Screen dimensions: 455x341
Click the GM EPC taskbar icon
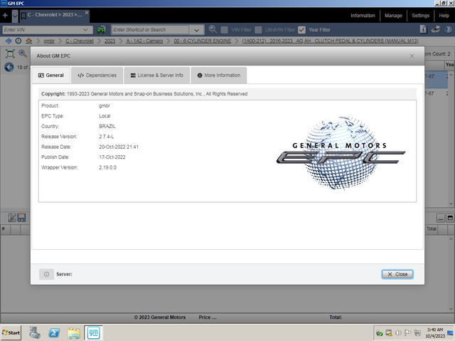(x=93, y=333)
